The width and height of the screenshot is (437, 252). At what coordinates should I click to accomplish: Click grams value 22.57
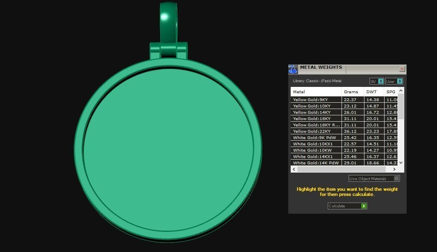tap(350, 144)
